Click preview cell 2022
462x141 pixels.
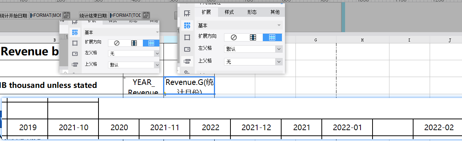click(210, 128)
